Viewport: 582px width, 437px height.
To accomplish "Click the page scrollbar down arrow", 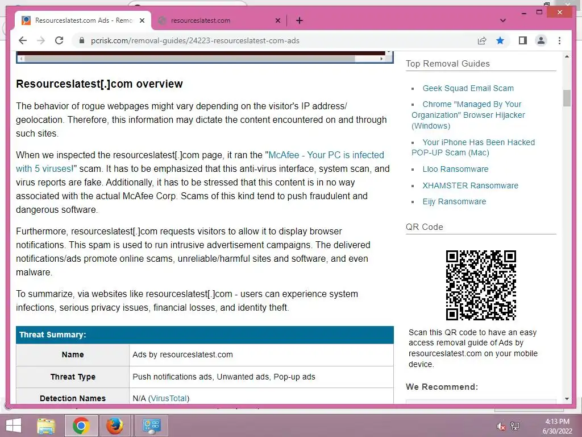I will 567,399.
